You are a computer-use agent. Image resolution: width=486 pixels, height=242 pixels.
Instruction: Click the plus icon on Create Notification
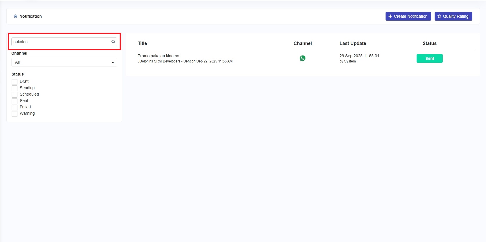click(x=390, y=16)
